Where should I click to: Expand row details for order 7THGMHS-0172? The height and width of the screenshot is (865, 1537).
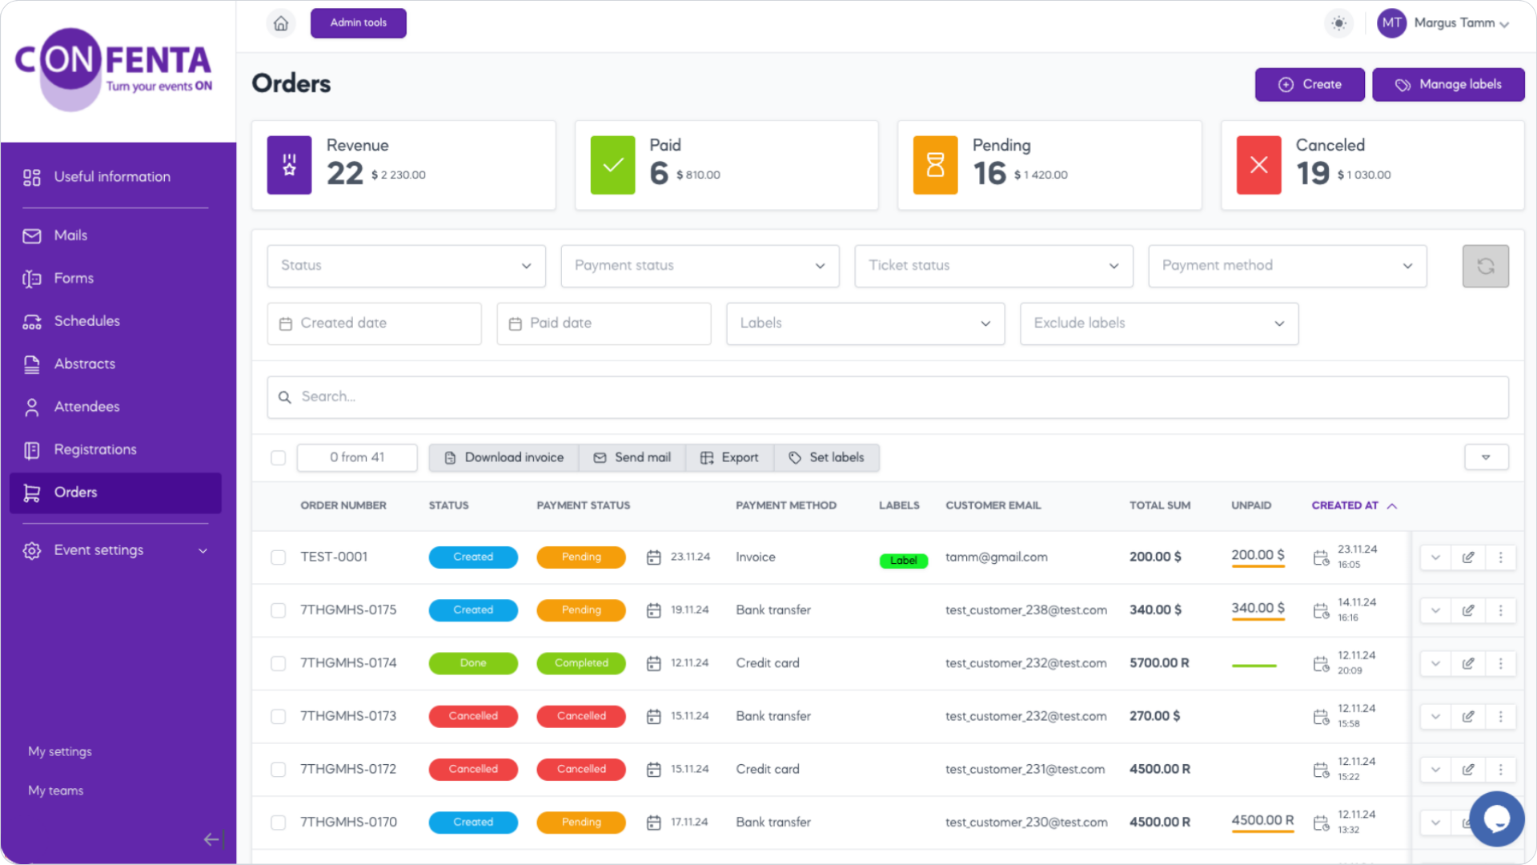pos(1435,770)
